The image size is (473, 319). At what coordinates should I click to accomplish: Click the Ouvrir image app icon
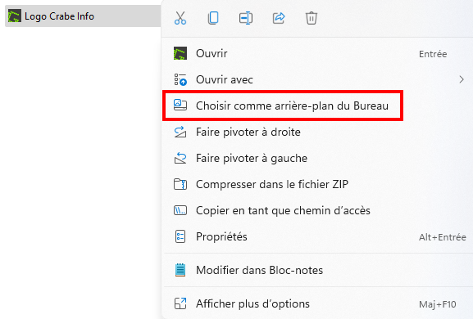pos(180,53)
